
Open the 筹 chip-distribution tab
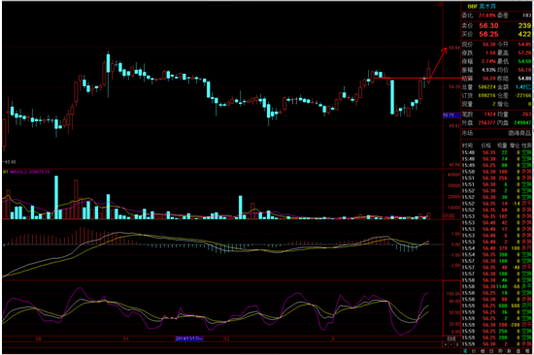click(527, 351)
